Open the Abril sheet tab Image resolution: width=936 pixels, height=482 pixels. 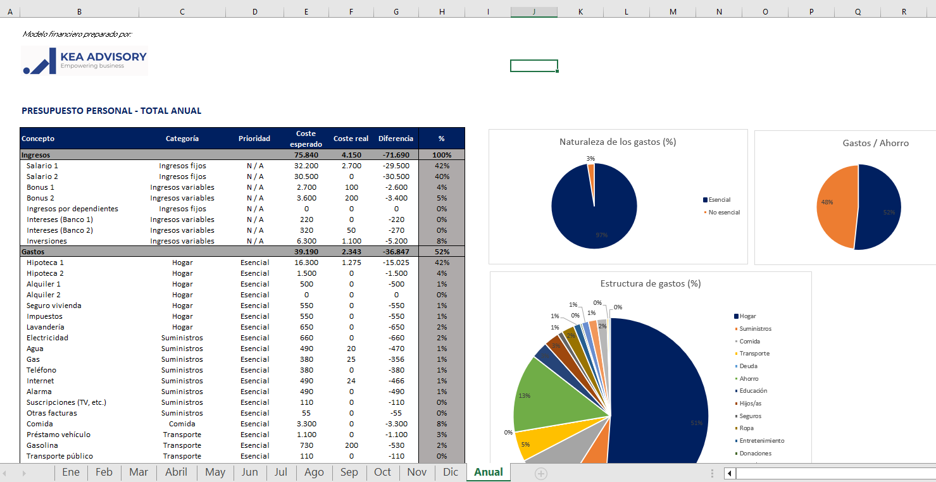click(x=176, y=473)
